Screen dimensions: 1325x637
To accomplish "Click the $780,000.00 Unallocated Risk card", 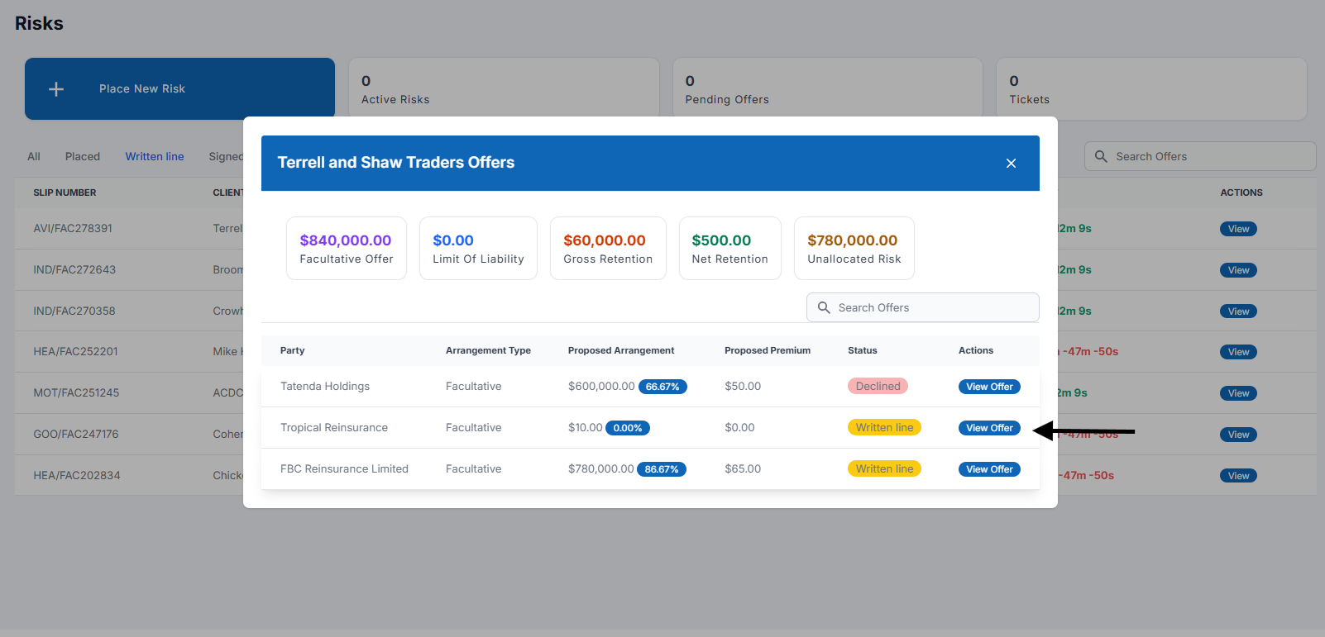I will [x=854, y=249].
